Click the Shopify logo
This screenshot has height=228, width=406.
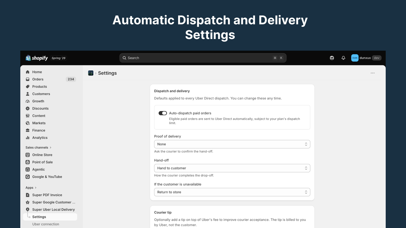point(37,58)
